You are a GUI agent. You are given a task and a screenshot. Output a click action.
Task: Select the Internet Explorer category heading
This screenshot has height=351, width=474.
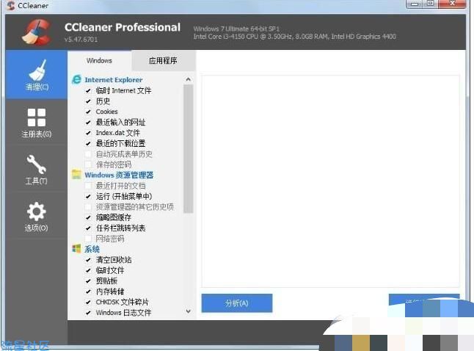[x=114, y=79]
